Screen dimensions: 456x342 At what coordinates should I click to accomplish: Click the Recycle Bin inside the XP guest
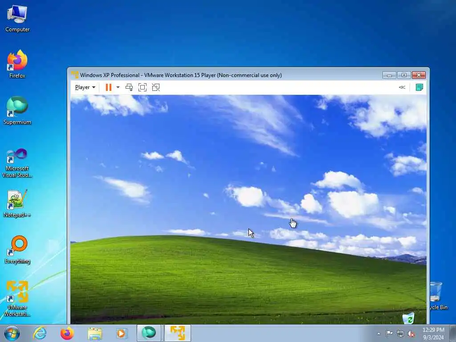click(x=409, y=318)
